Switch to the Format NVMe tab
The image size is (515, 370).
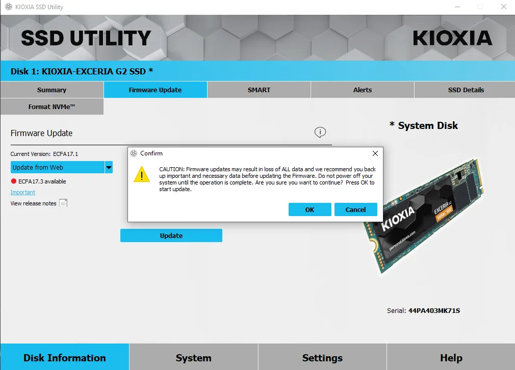[x=52, y=107]
